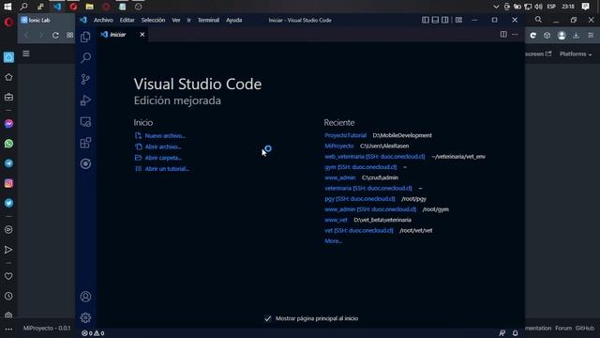Toggle bottom panel layout icon

click(x=435, y=20)
